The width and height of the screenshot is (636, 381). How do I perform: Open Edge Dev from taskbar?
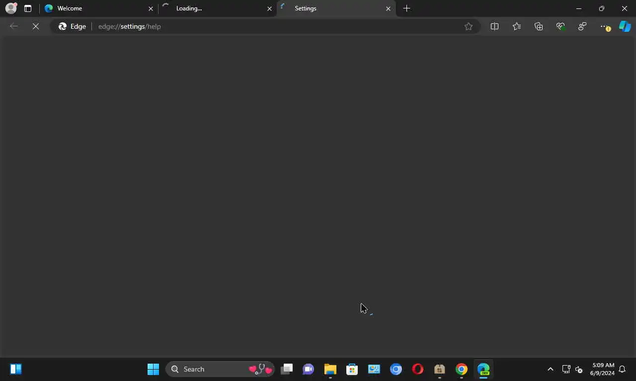pyautogui.click(x=483, y=369)
